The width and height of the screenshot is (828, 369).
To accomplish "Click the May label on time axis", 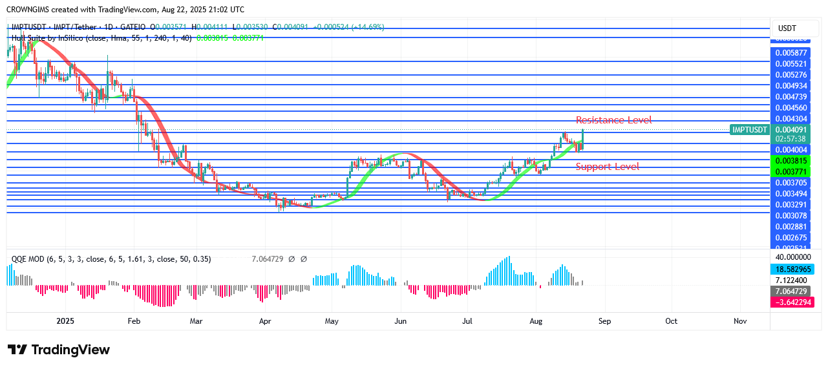I will tap(332, 321).
